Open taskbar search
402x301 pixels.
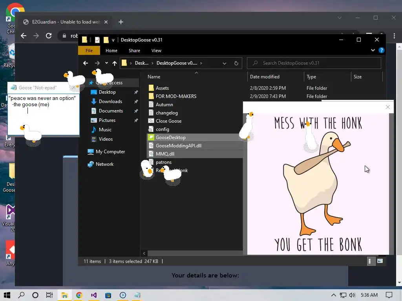tap(21, 295)
